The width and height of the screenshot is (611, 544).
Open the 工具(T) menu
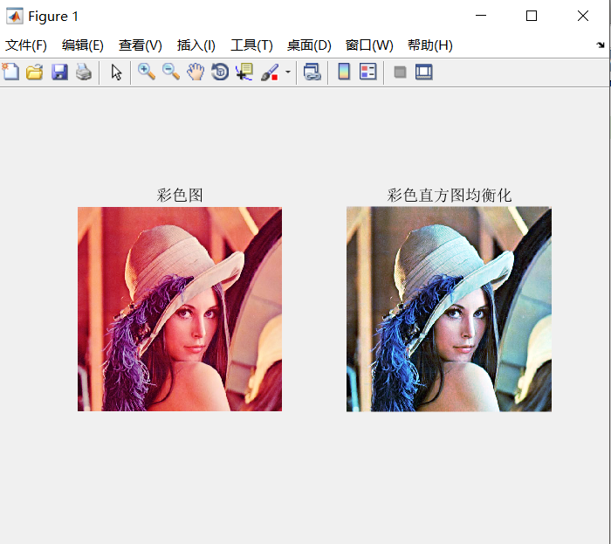251,45
